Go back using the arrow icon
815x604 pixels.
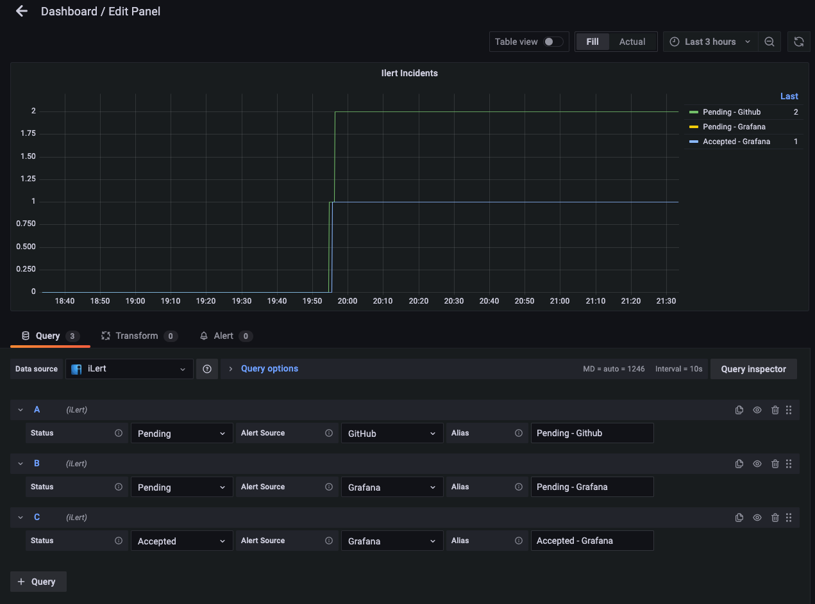pos(22,11)
